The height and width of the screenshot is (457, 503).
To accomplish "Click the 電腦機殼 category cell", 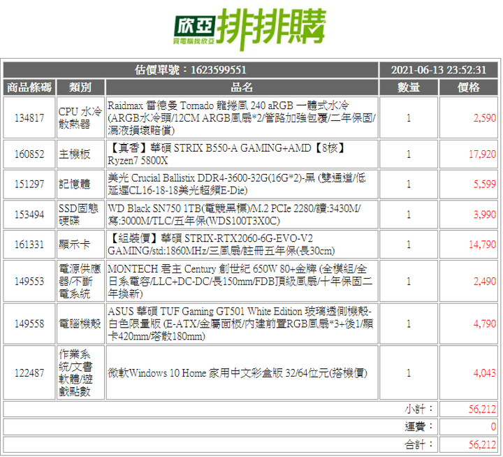I will point(80,324).
